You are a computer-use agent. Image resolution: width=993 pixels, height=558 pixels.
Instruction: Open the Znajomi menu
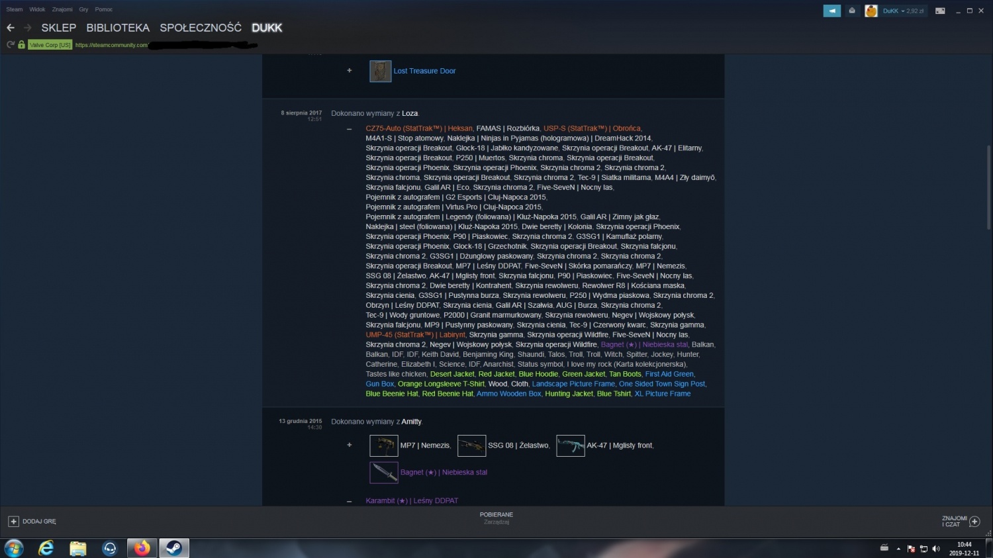(62, 10)
